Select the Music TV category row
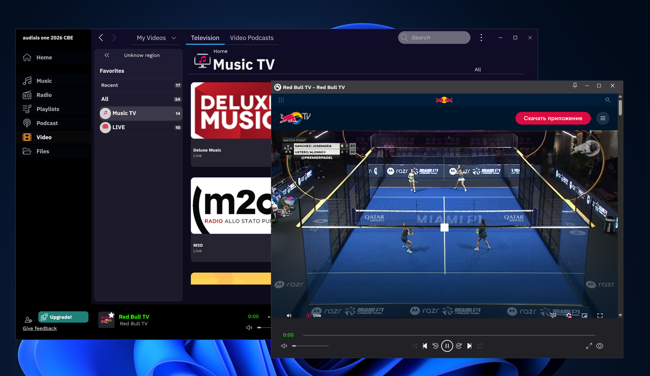The height and width of the screenshot is (376, 650). point(140,113)
